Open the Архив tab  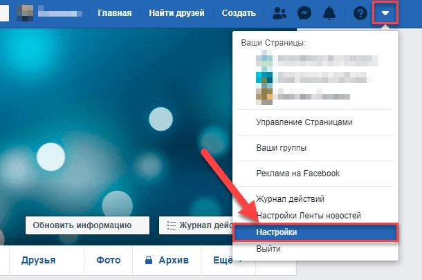coord(167,260)
